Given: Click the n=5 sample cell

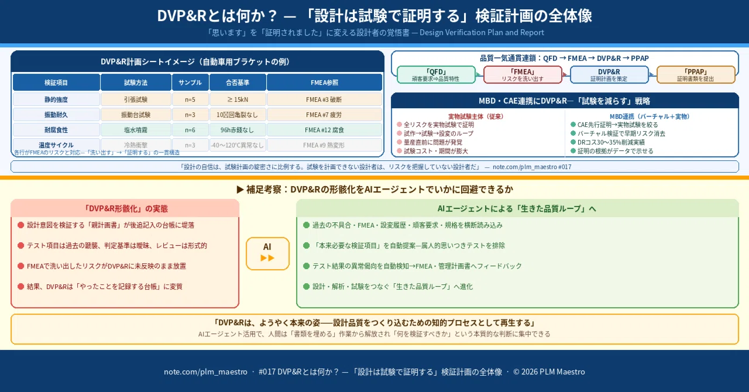Looking at the screenshot, I should pos(190,99).
